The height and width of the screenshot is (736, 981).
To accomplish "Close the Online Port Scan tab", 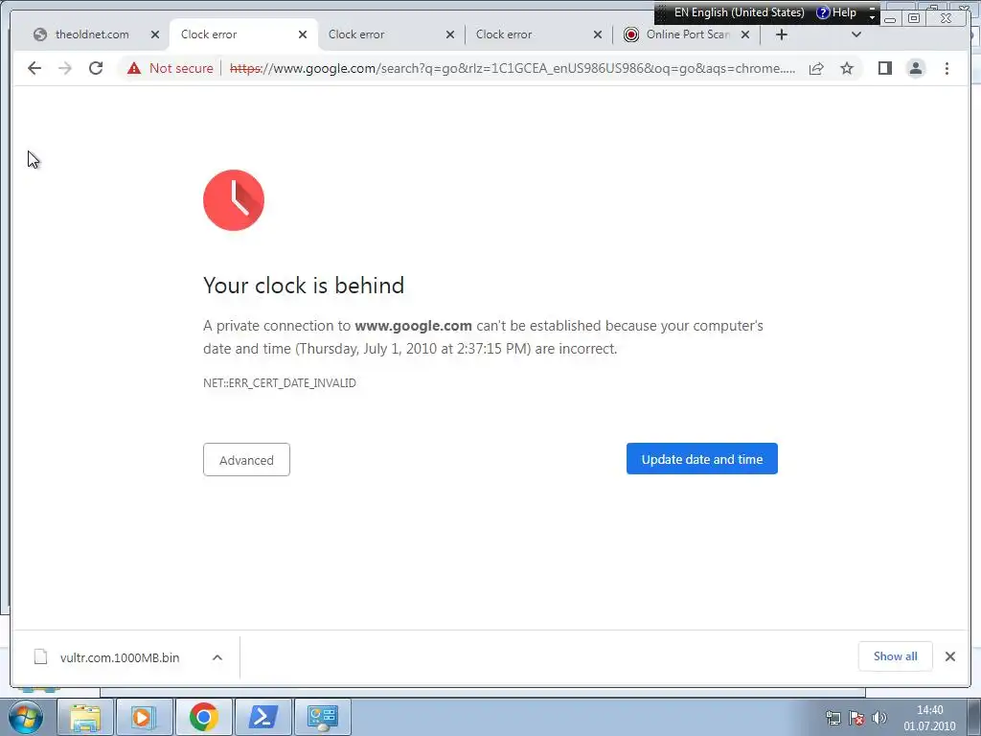I will coord(745,34).
